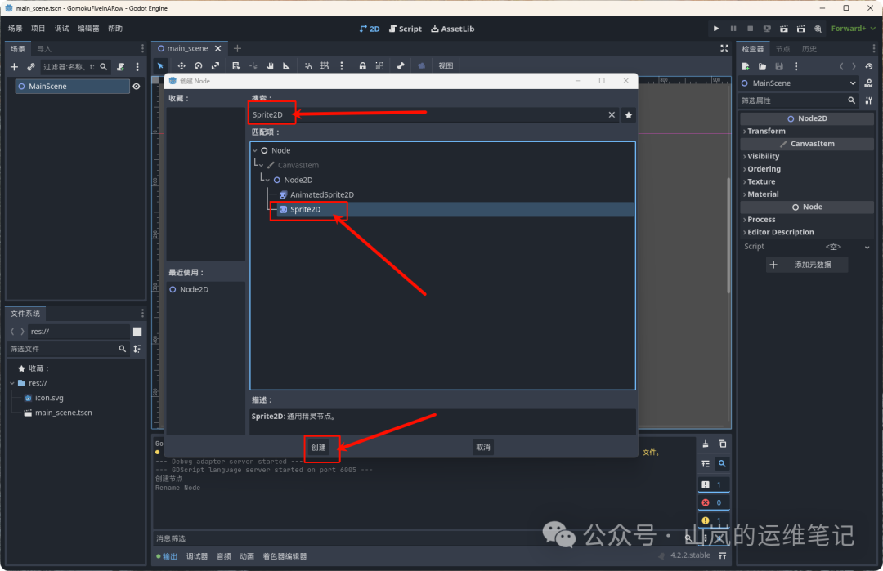Lock the selected node with padlock icon
This screenshot has height=571, width=883.
(363, 66)
